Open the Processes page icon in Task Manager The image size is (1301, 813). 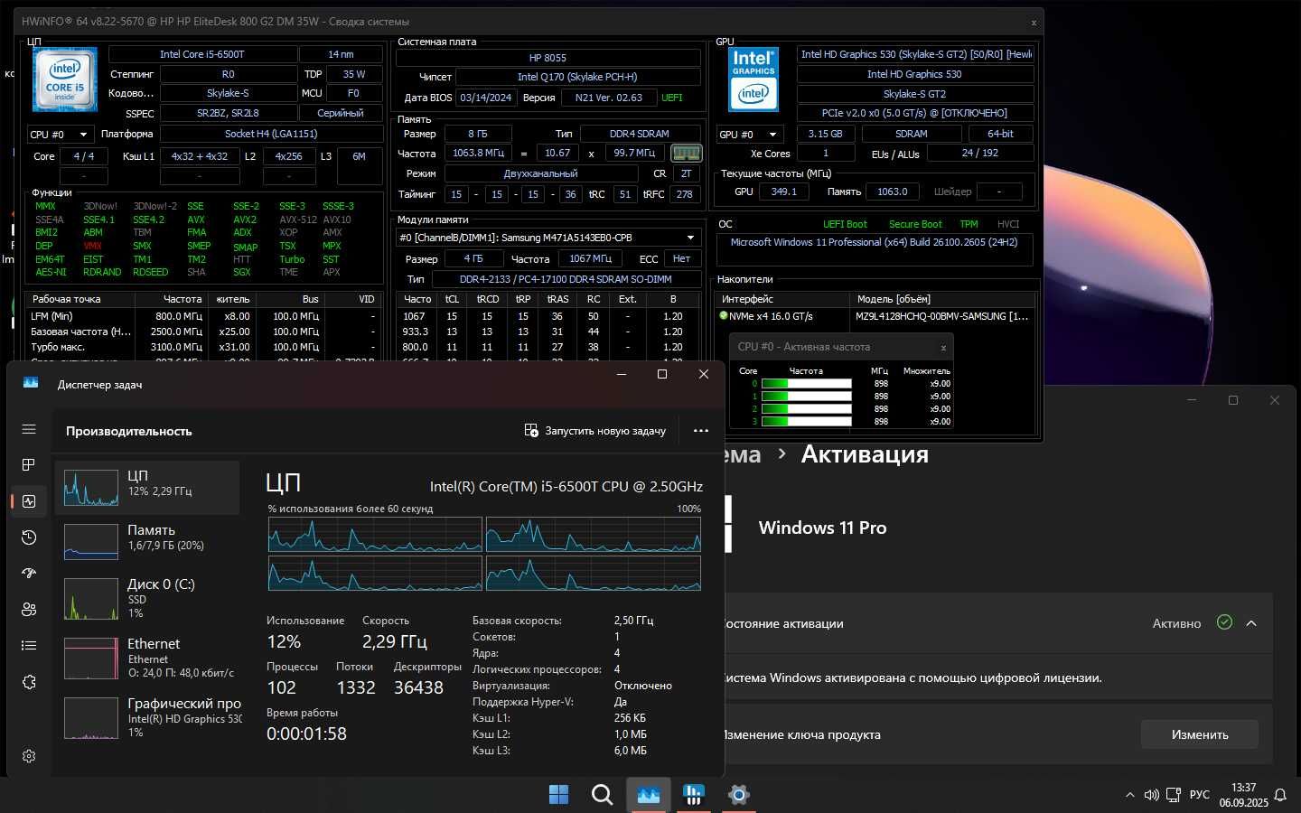click(29, 464)
